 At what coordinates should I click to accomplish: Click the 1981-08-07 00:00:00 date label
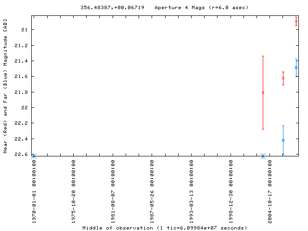click(x=113, y=192)
